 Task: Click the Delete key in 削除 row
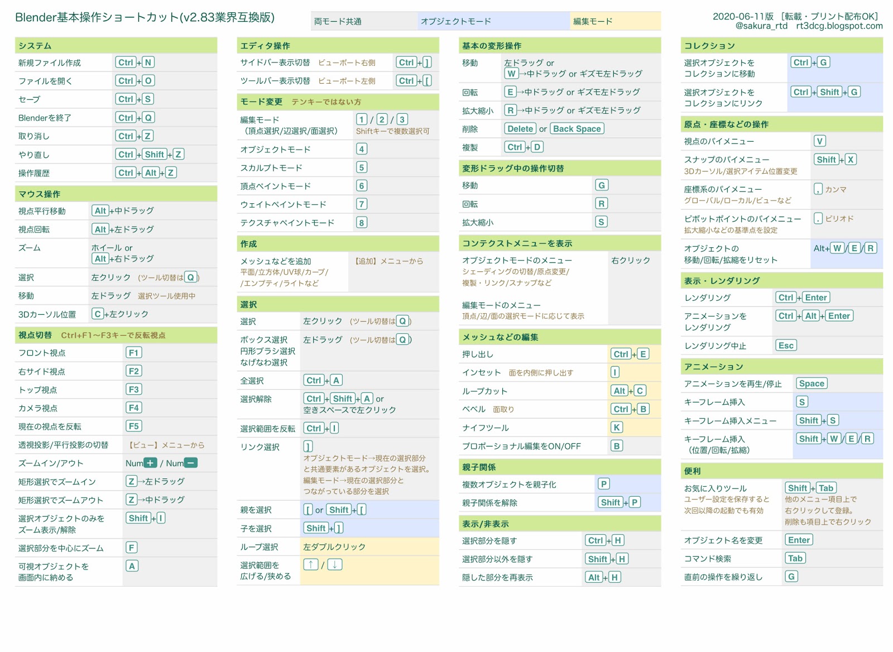(x=520, y=129)
